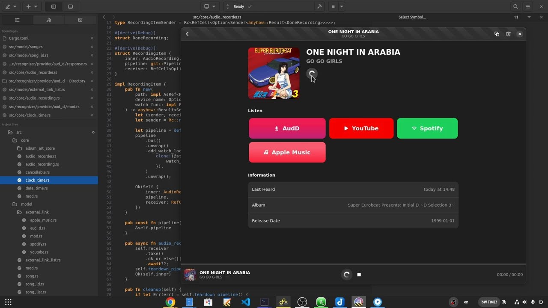This screenshot has width=548, height=308.
Task: Open the pencil edit dropdown in the Builder header
Action: click(x=11, y=6)
